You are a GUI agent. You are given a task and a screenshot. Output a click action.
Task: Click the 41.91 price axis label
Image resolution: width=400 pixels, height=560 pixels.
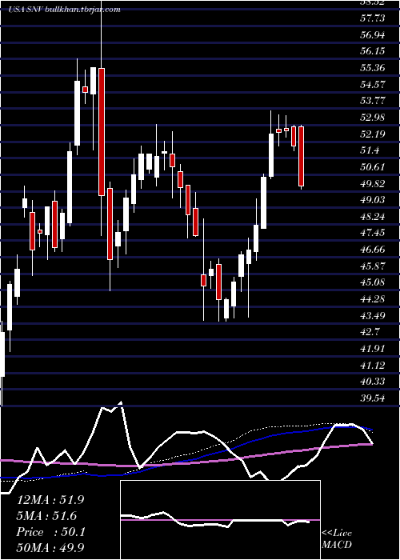(372, 349)
